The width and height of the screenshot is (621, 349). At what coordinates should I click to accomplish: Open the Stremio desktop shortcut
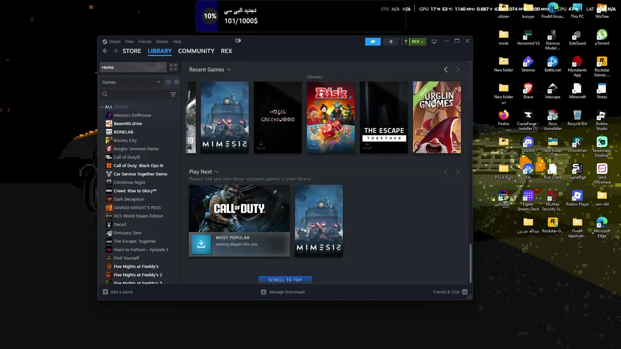528,64
